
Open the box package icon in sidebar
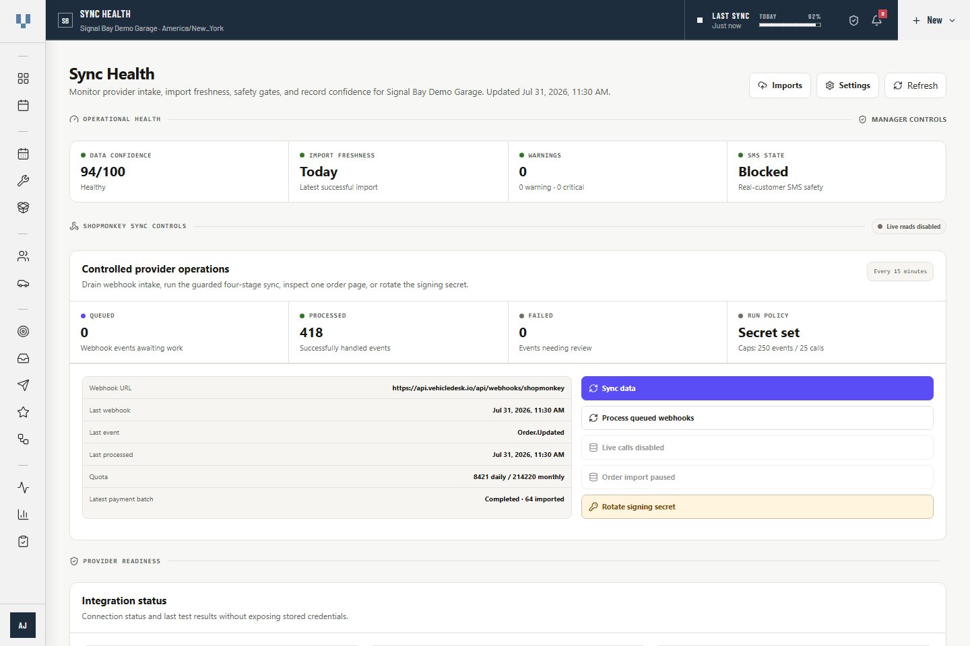pyautogui.click(x=23, y=208)
